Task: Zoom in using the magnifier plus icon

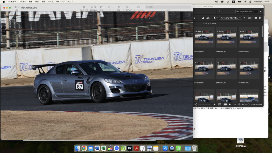Action: (x=95, y=7)
